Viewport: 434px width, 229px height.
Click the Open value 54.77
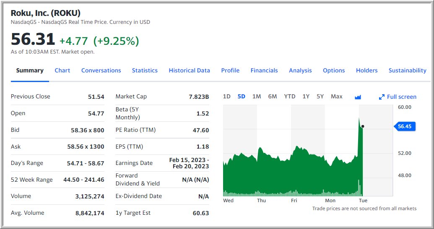pyautogui.click(x=96, y=113)
